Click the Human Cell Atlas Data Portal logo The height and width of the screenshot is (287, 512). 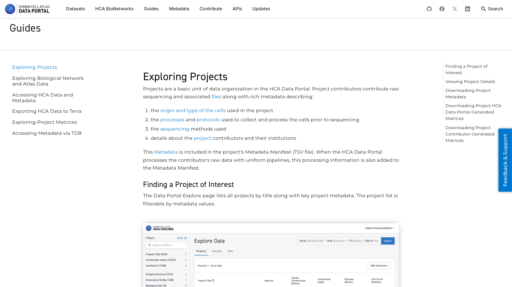27,9
